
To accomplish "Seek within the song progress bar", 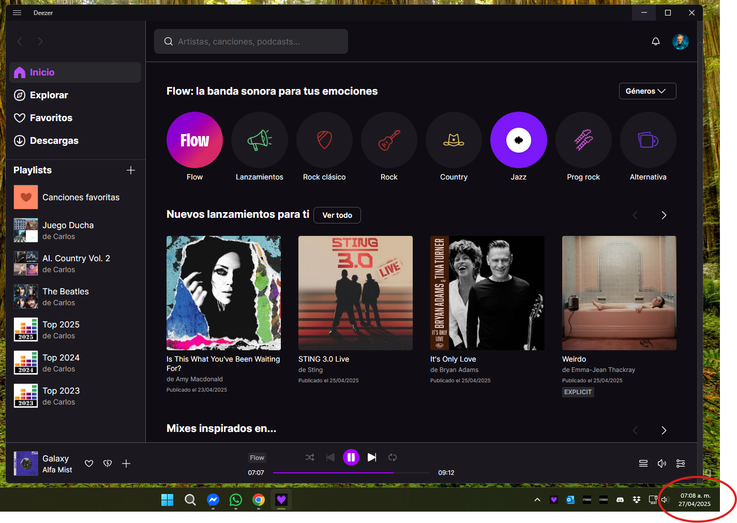I will [351, 473].
